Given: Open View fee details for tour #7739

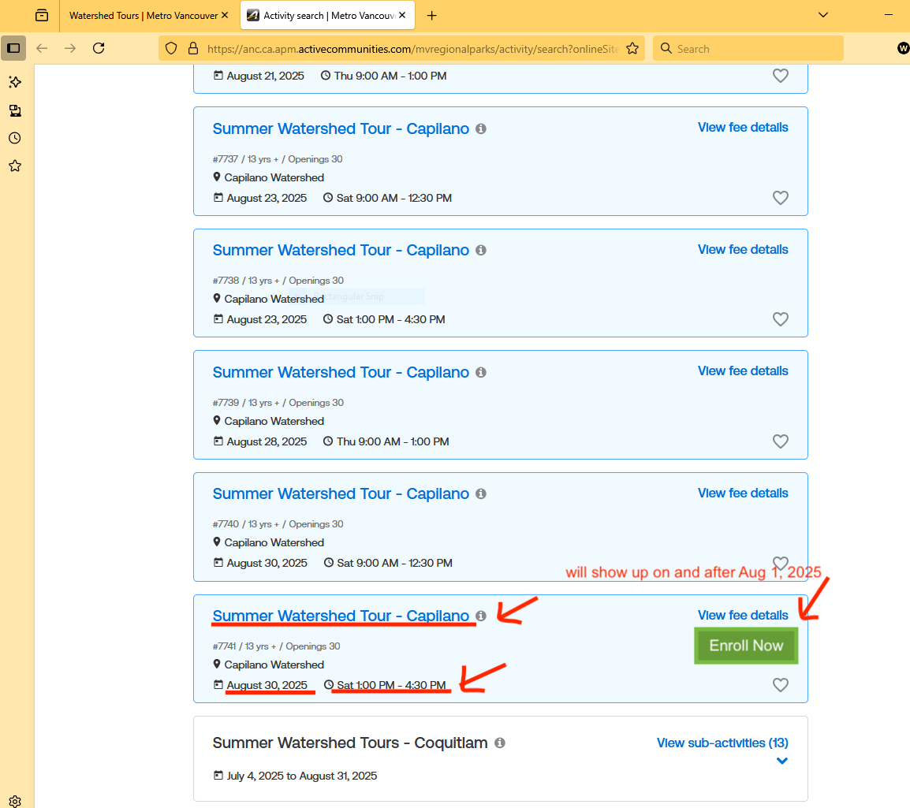Looking at the screenshot, I should pos(742,370).
